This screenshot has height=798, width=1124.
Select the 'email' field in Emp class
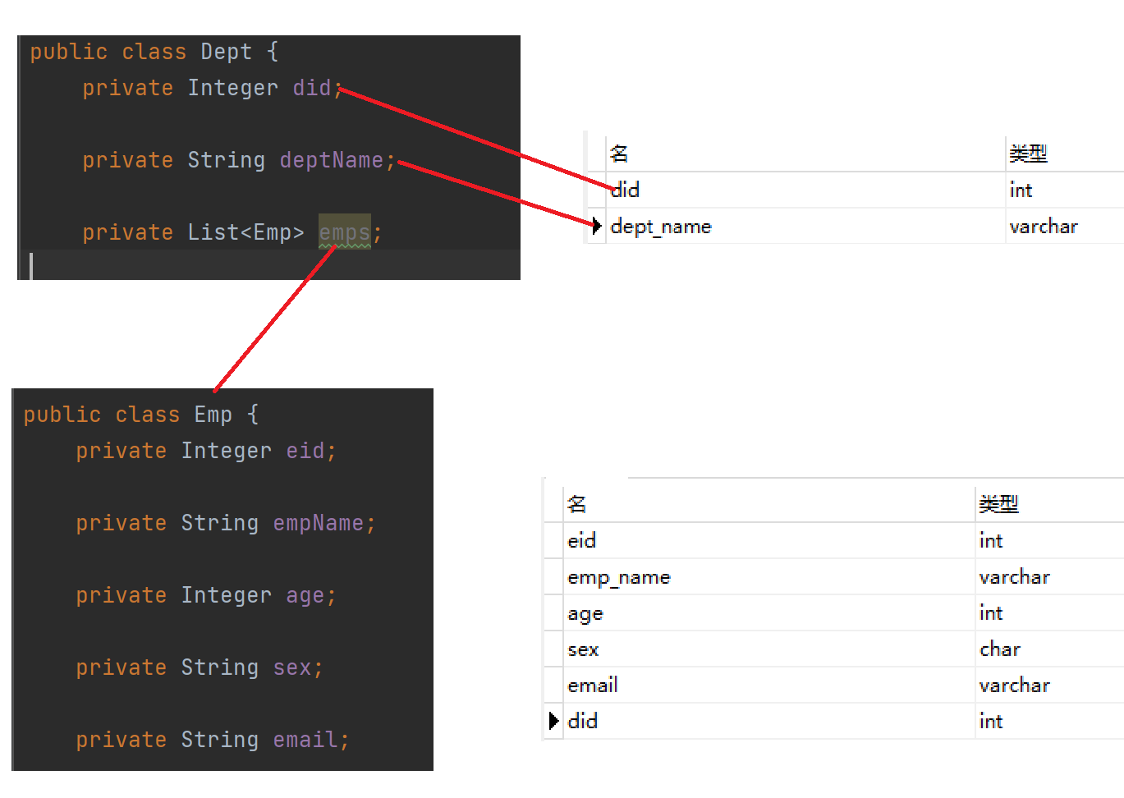[305, 740]
